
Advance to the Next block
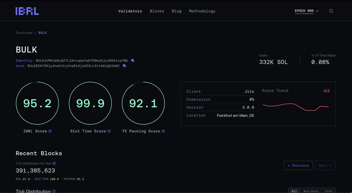(325, 165)
